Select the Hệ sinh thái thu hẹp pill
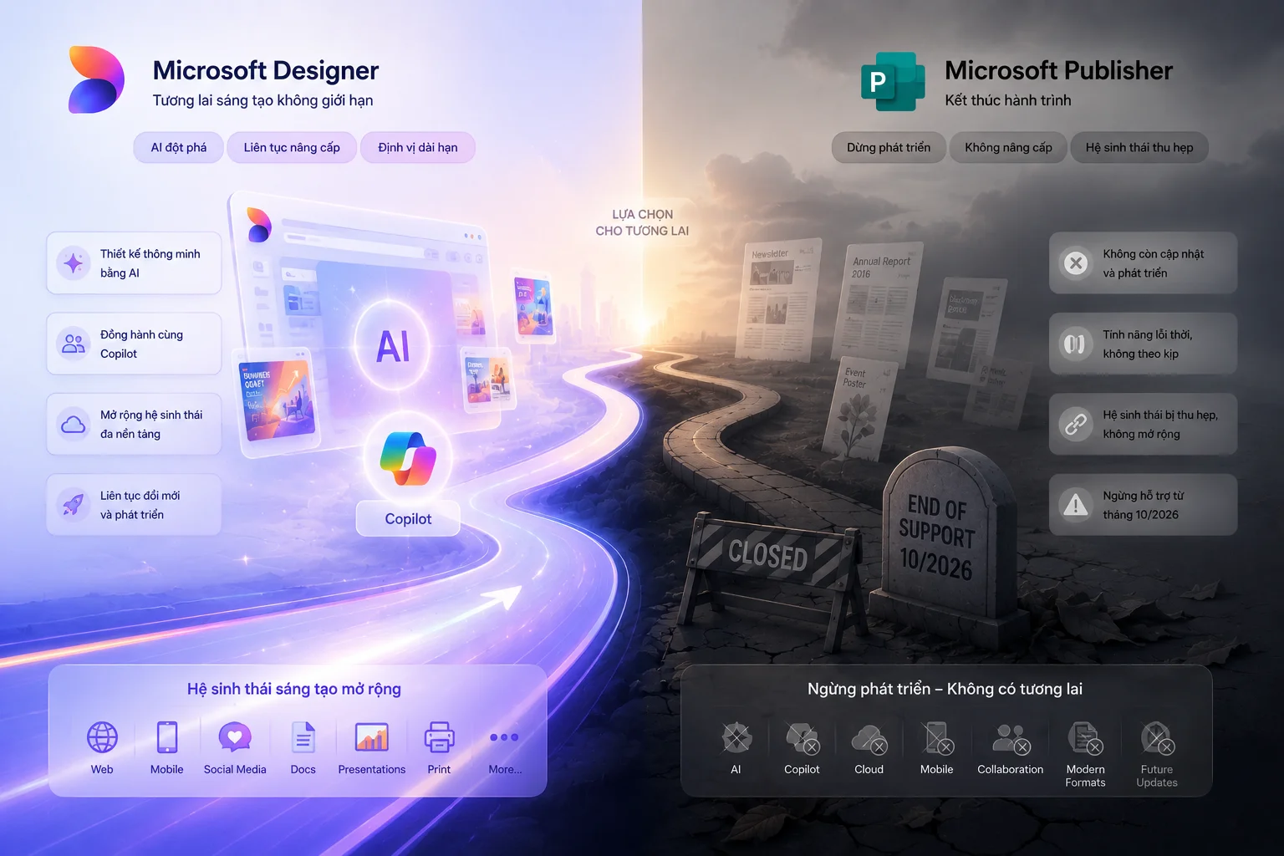 [x=1139, y=147]
